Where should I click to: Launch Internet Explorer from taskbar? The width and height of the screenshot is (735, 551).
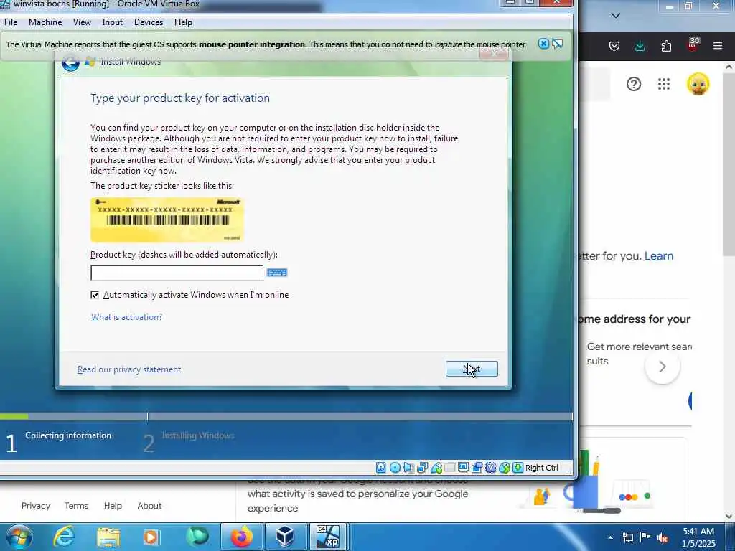coord(64,537)
